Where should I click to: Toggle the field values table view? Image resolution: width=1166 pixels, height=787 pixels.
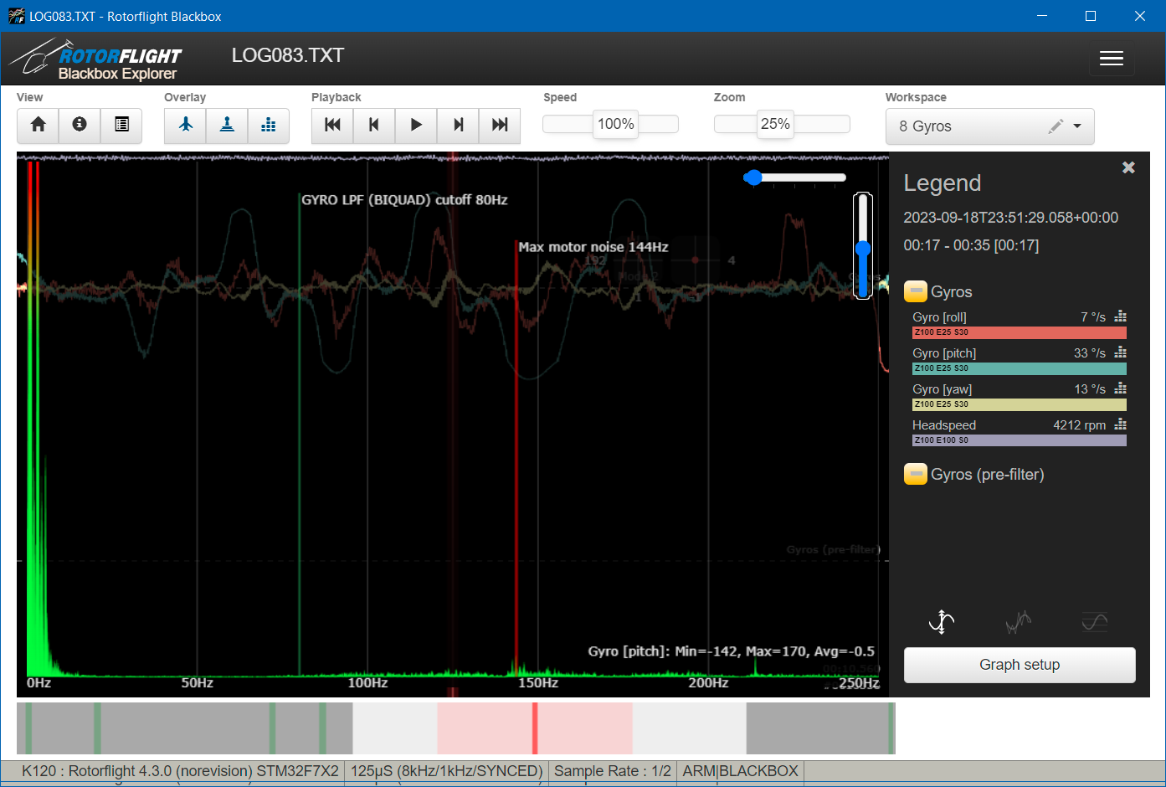[121, 125]
